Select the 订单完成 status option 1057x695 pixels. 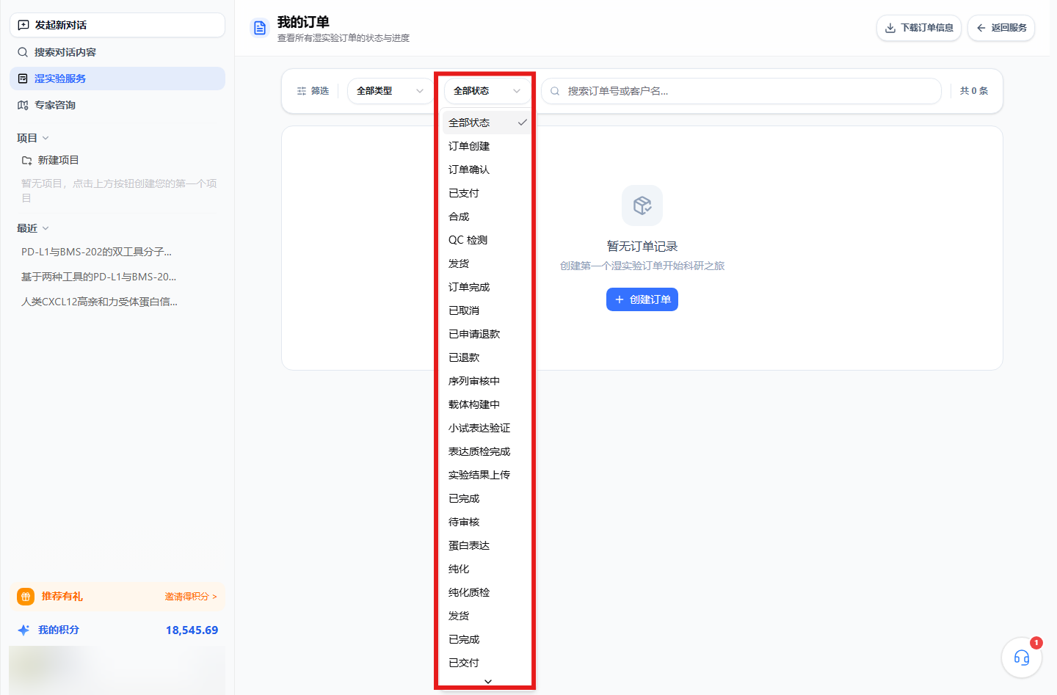click(488, 287)
